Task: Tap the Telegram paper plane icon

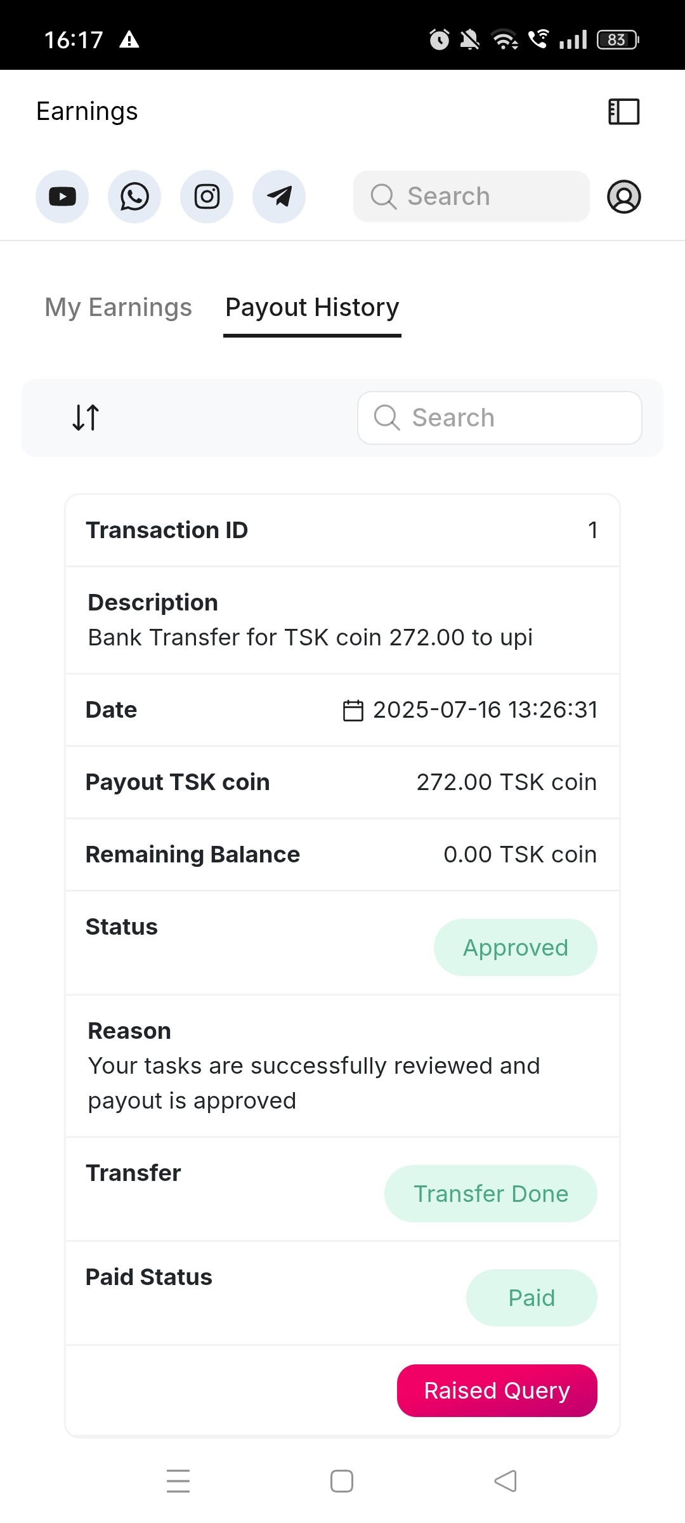Action: click(x=279, y=197)
